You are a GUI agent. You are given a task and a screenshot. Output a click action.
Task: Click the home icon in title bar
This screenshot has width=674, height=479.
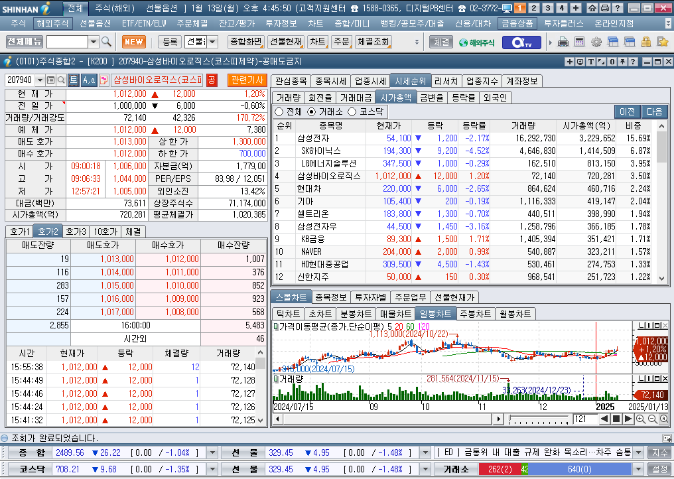click(x=592, y=8)
